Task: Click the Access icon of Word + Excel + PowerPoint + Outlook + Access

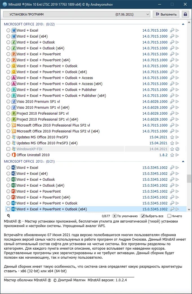Action: [x=14, y=78]
